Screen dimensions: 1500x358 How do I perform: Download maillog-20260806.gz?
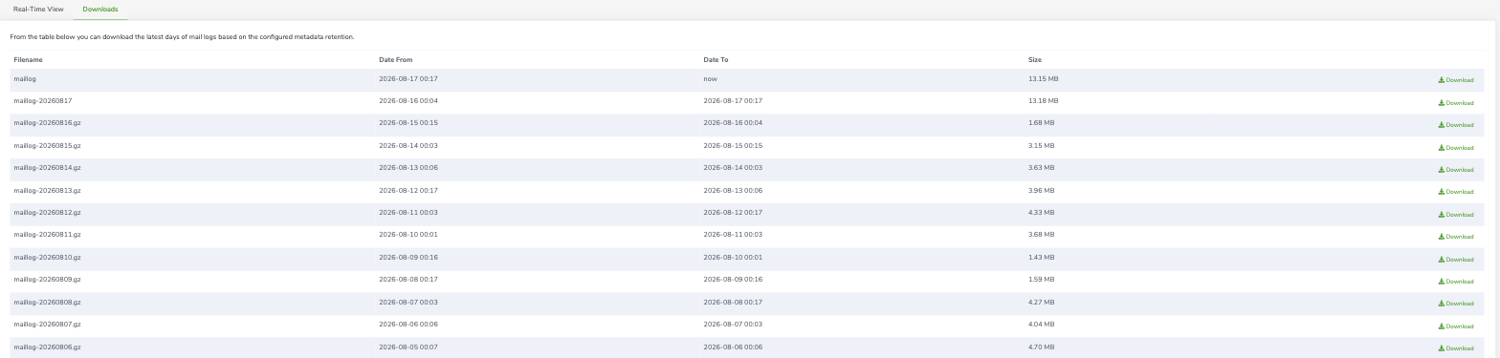point(1456,348)
